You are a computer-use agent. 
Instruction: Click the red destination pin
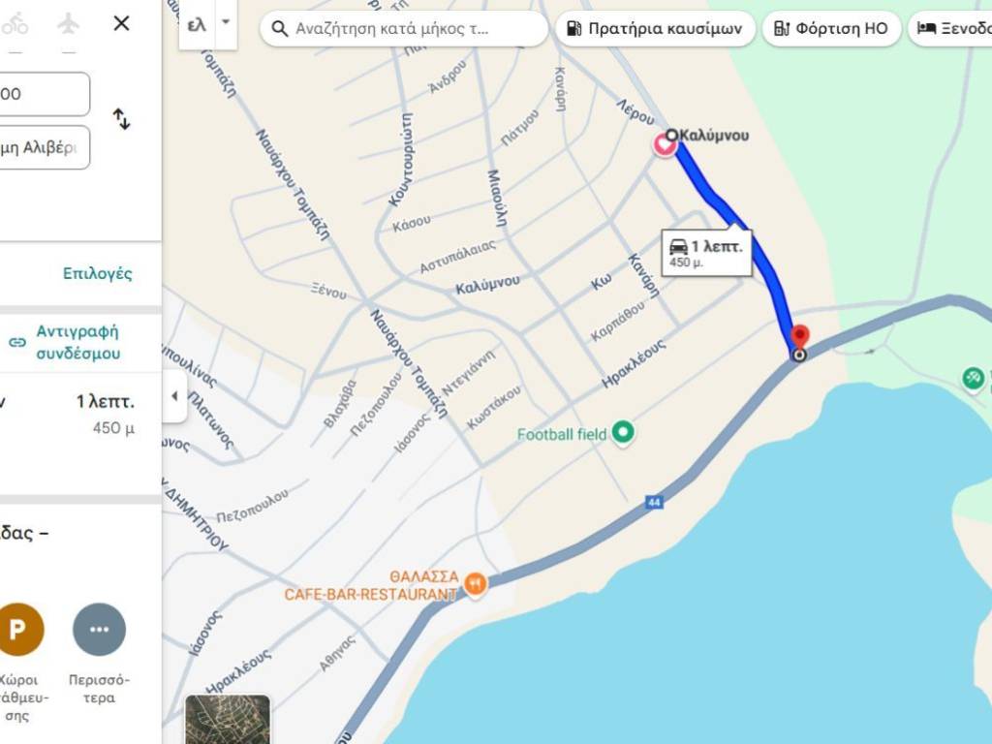(x=799, y=336)
